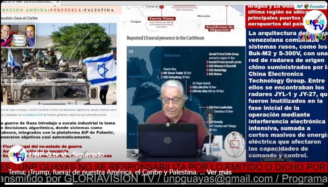Click the Israeli flag in the photo

click(100, 68)
